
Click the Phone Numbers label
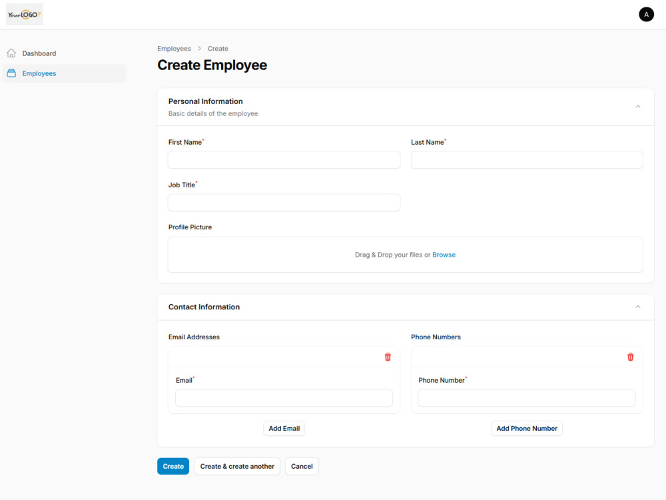click(436, 337)
